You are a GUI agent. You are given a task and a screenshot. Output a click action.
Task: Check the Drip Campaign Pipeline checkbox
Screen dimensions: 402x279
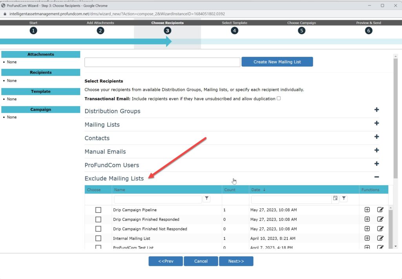tap(98, 210)
